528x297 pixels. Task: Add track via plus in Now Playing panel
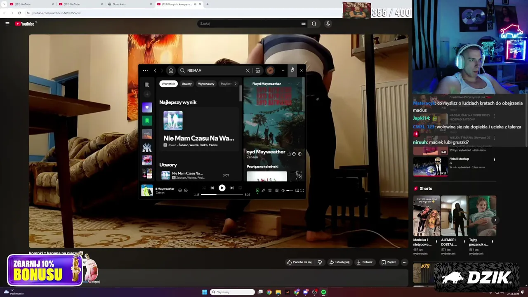coord(299,154)
